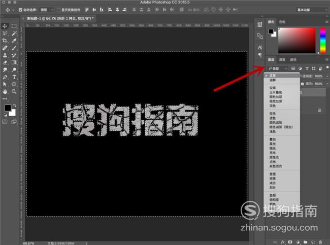The height and width of the screenshot is (245, 330).
Task: Select the Path Selection tool
Action: coord(5,84)
